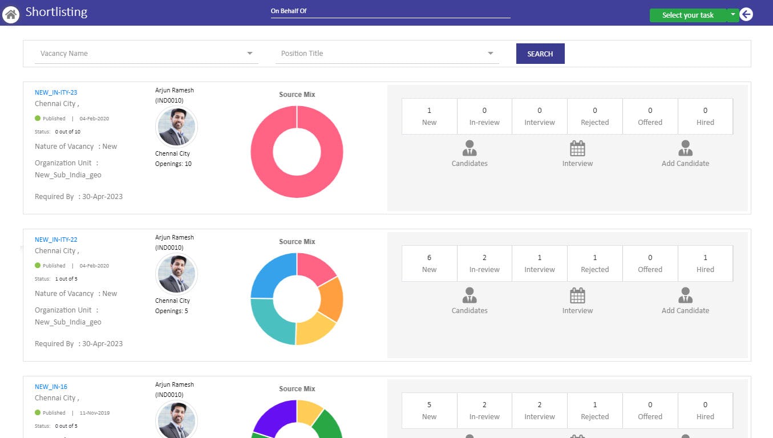Click the back arrow icon
This screenshot has width=773, height=438.
click(746, 15)
